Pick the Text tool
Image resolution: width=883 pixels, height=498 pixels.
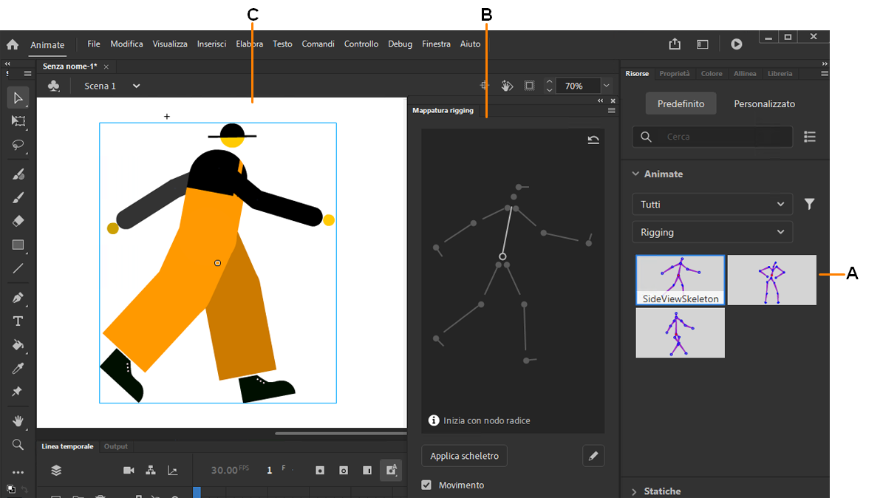(18, 321)
